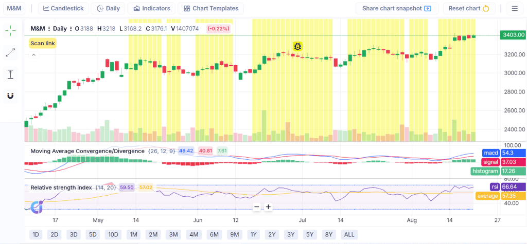The height and width of the screenshot is (244, 527).
Task: Open the hamburger menu
Action: 515,8
